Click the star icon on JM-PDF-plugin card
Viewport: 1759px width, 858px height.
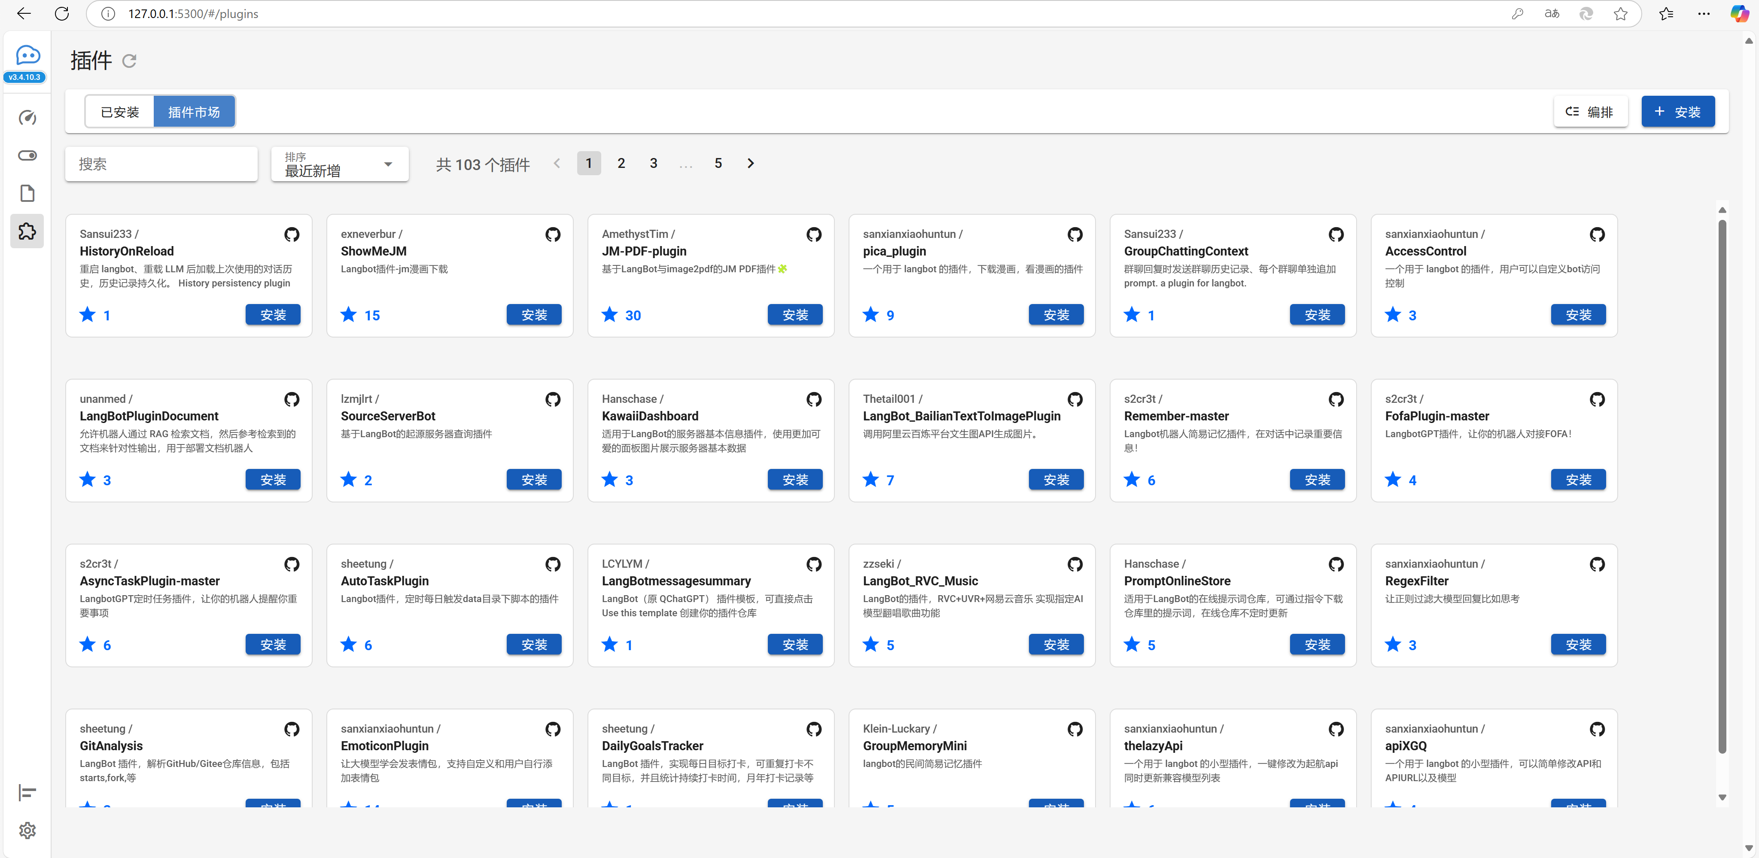609,315
